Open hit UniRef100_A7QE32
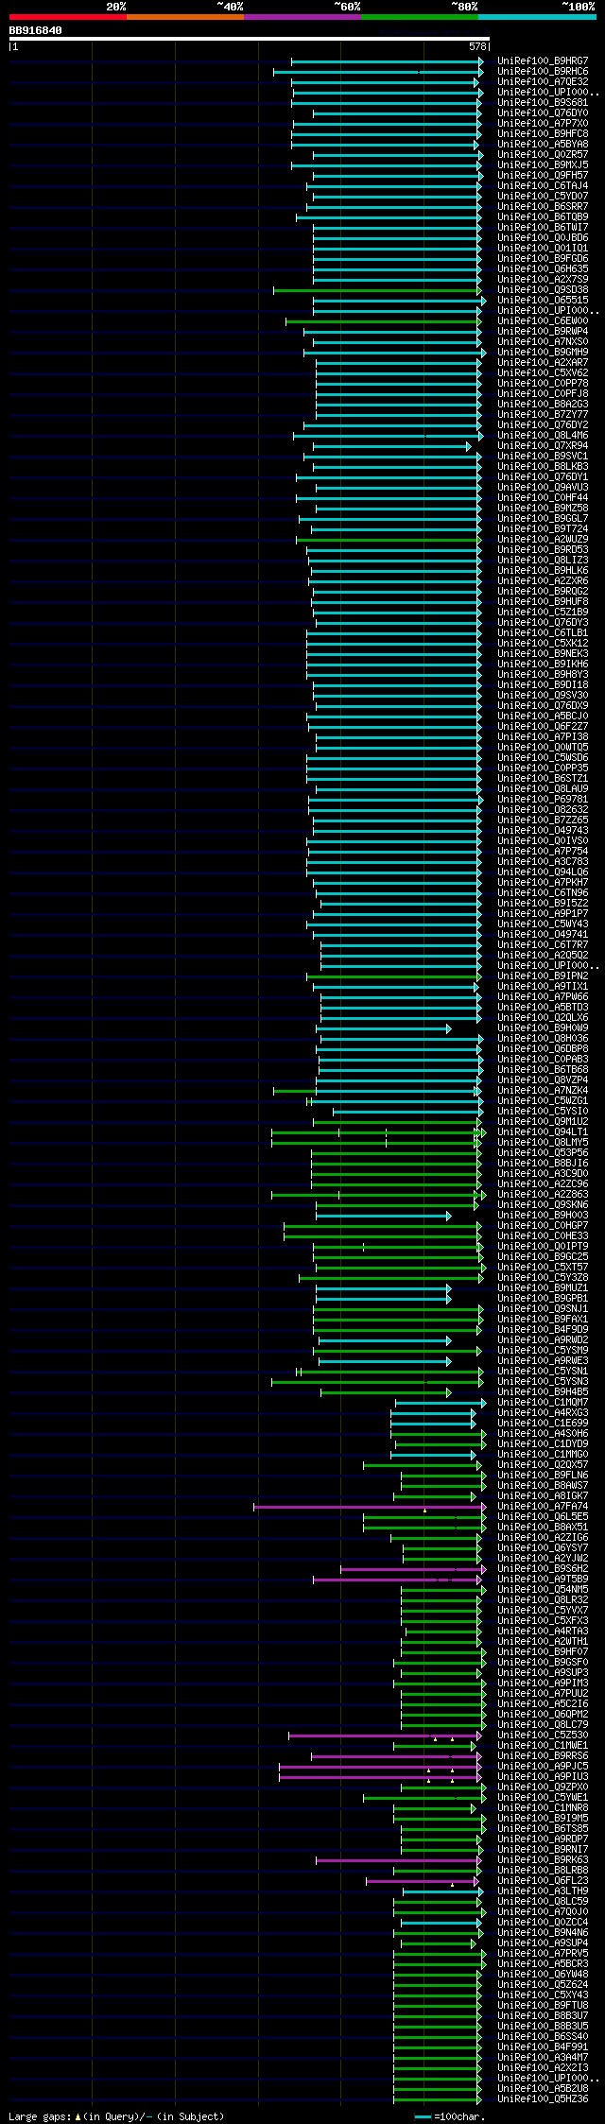Image resolution: width=605 pixels, height=2124 pixels. tap(543, 81)
